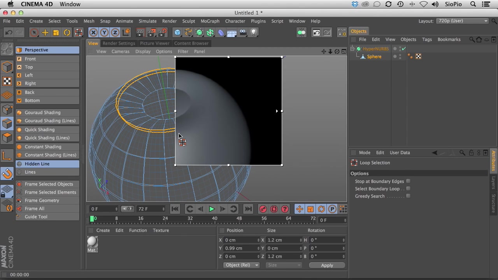The image size is (498, 280).
Task: Open the Array modeling objects icon
Action: pyautogui.click(x=210, y=33)
